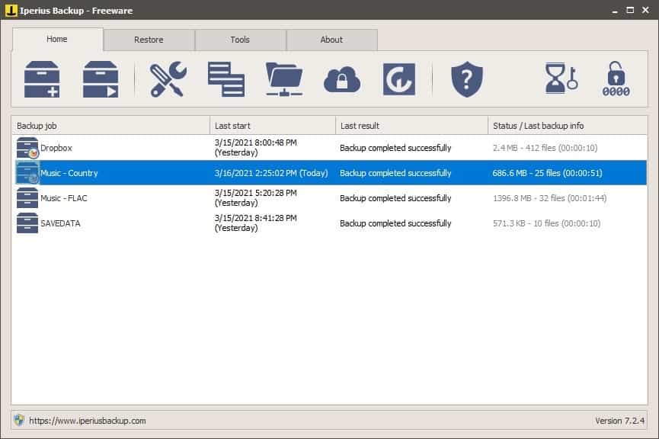This screenshot has width=659, height=439.
Task: Click Music - FLAC row's completed result
Action: coord(395,198)
